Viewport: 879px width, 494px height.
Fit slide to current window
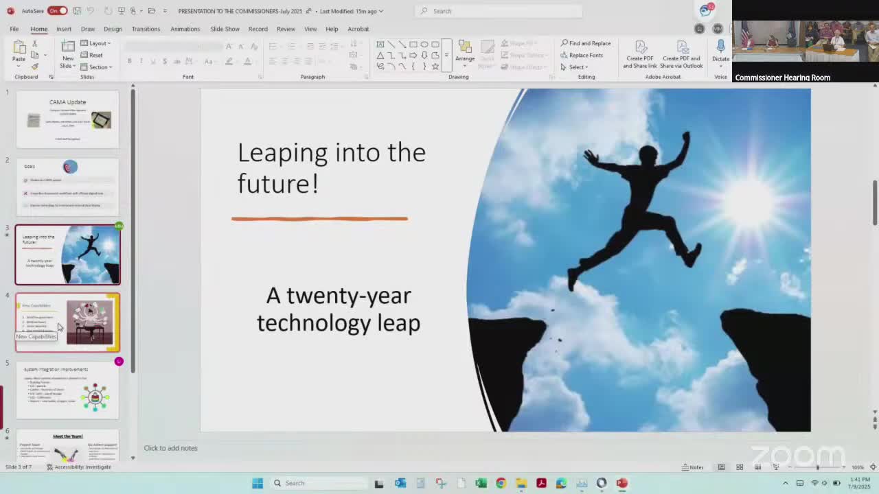coord(873,467)
